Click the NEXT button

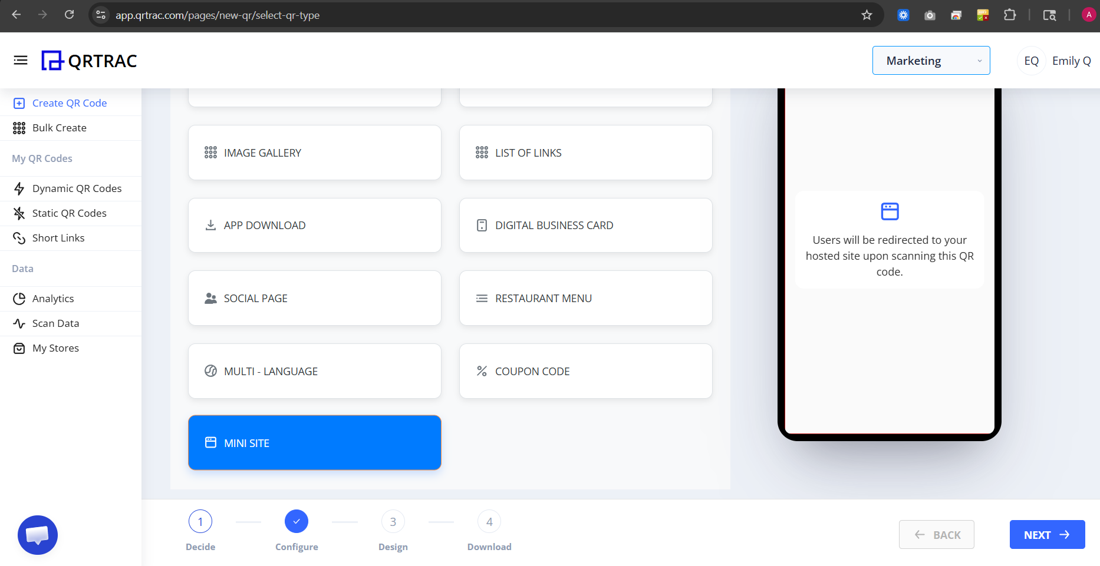point(1047,534)
